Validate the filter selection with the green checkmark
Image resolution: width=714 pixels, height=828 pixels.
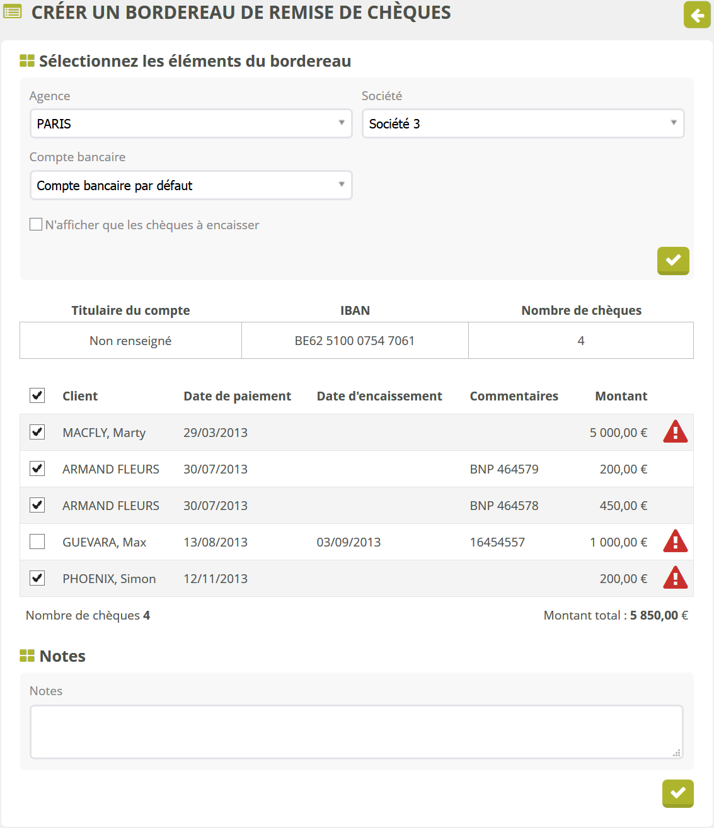click(673, 260)
